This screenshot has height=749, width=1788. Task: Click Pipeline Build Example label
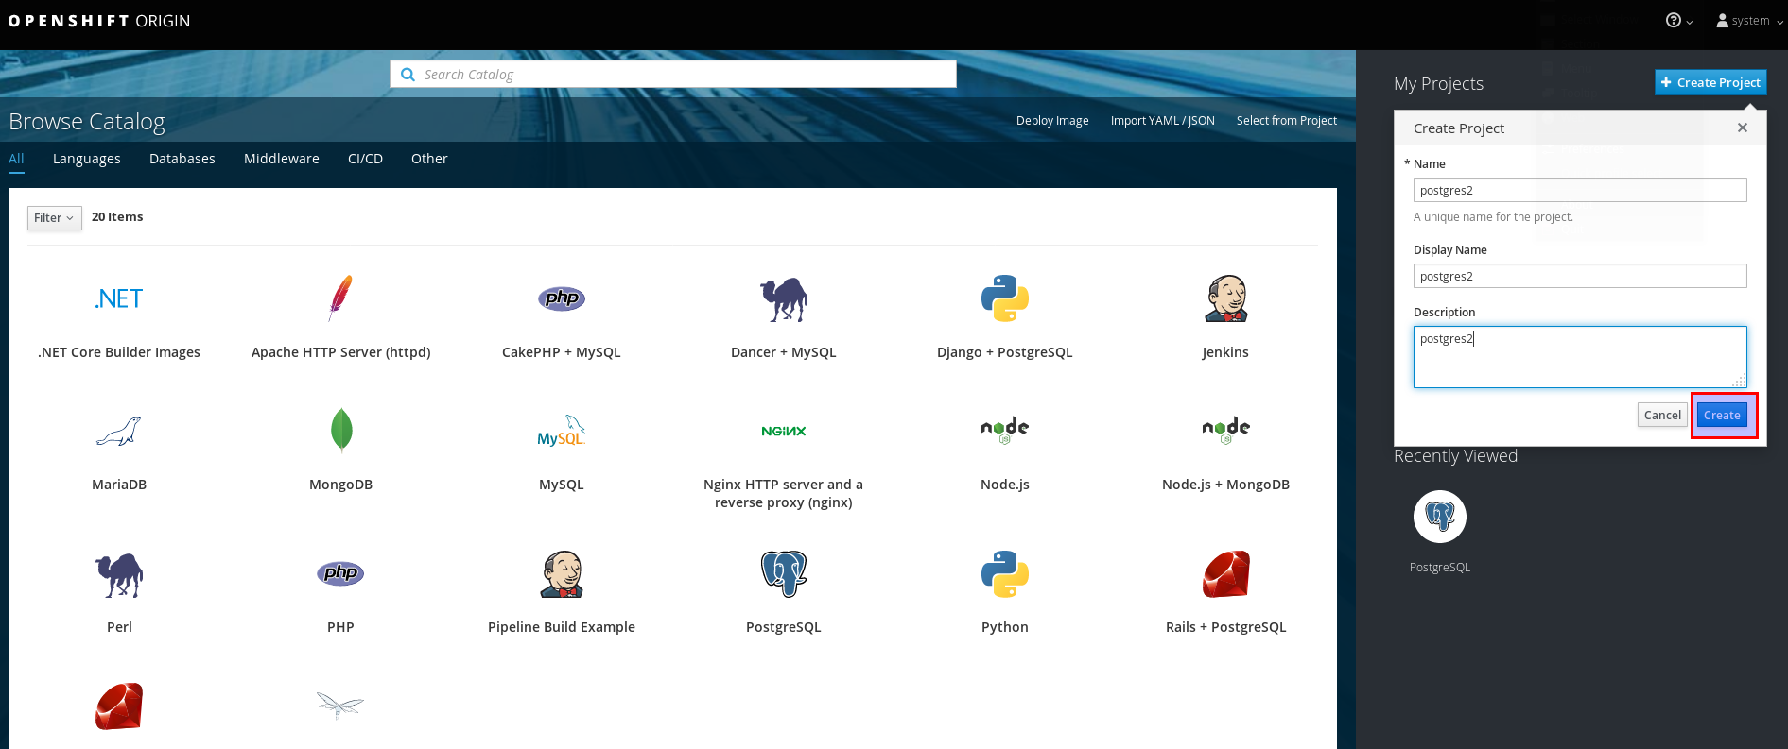562,627
